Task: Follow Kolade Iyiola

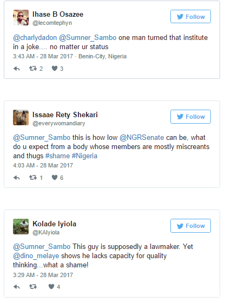Action: [x=190, y=226]
